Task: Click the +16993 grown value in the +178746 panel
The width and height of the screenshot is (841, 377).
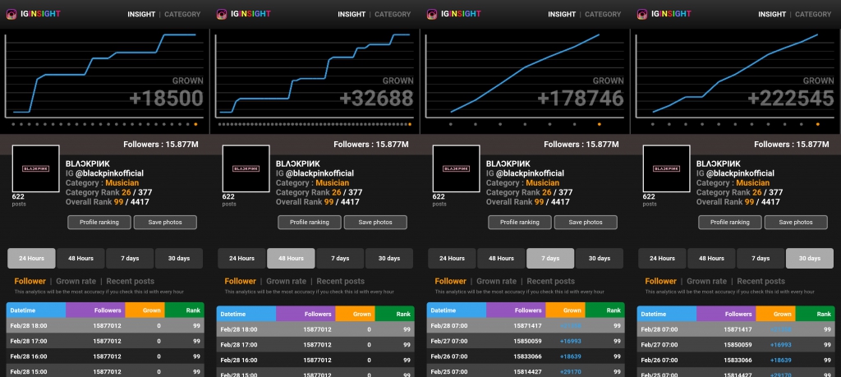Action: tap(570, 341)
